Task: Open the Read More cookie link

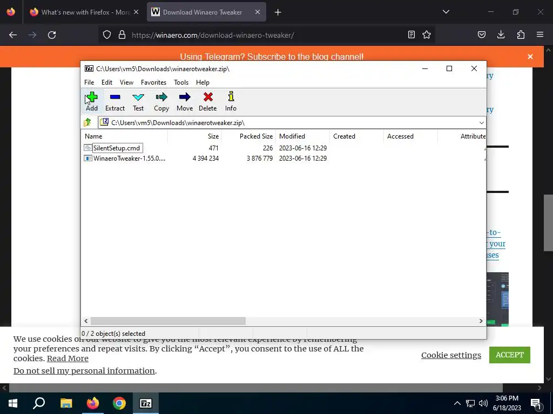Action: (x=68, y=358)
